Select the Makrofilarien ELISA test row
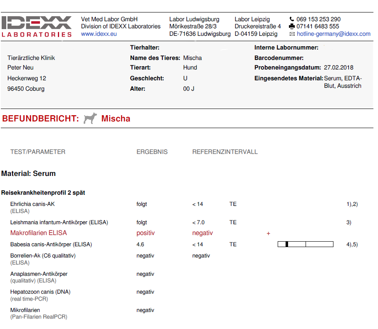 [38, 233]
